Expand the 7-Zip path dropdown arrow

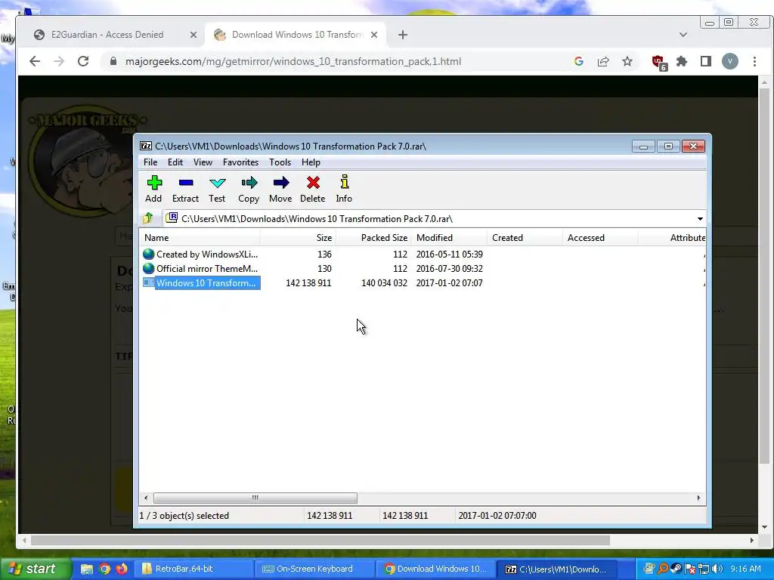[700, 218]
